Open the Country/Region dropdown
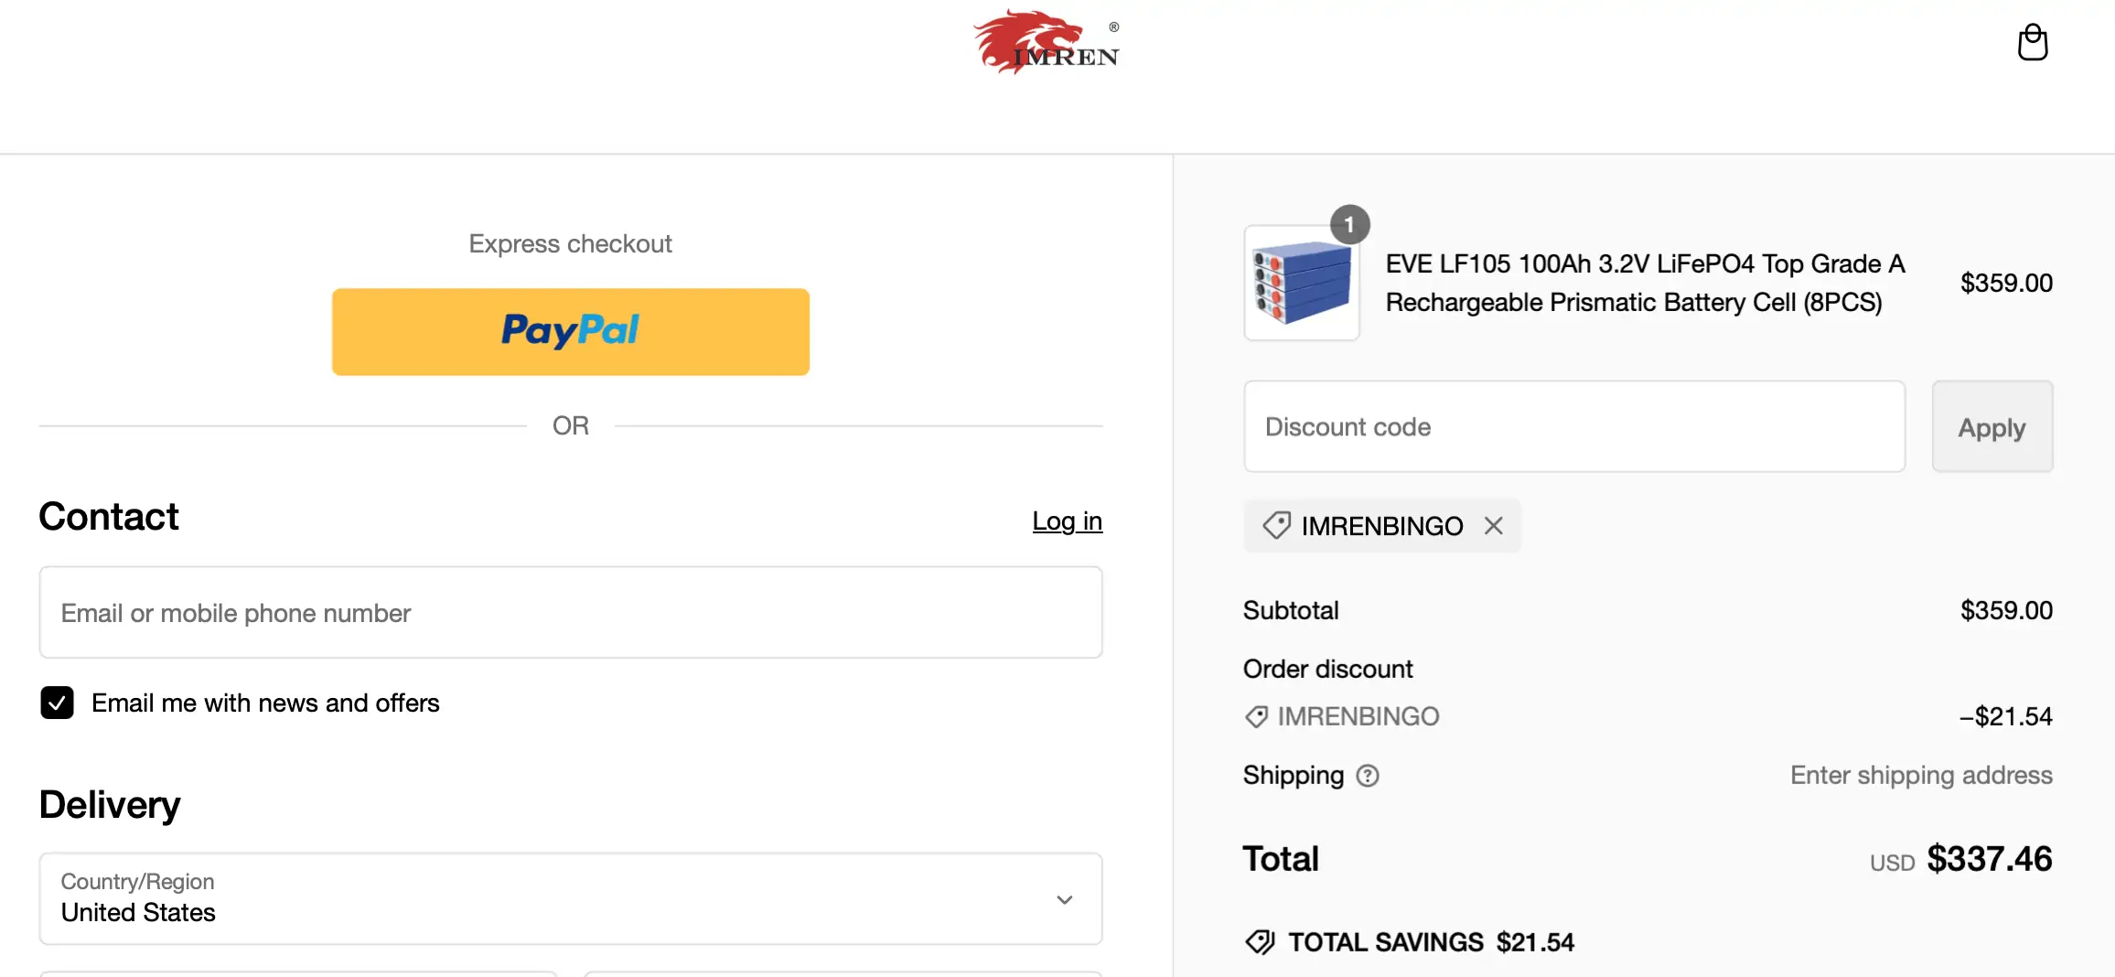The width and height of the screenshot is (2115, 977). pos(571,898)
